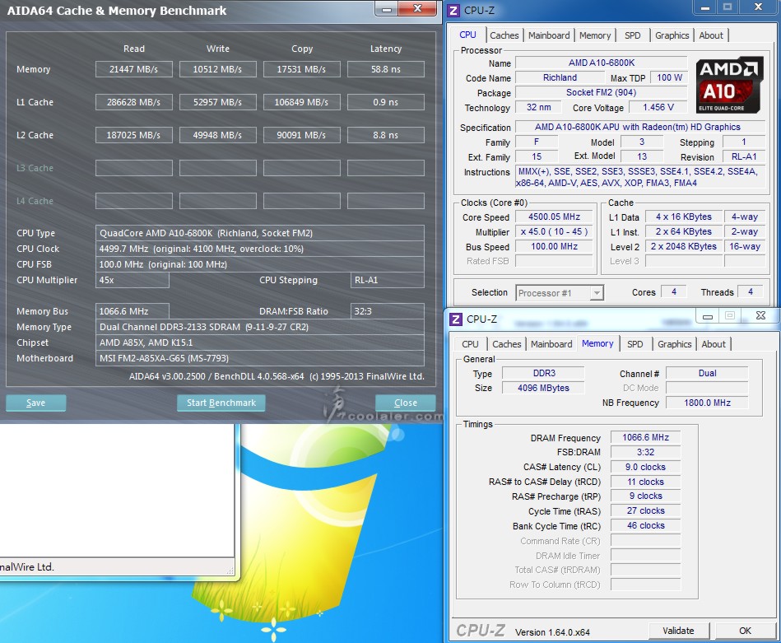The width and height of the screenshot is (781, 643).
Task: Open Graphics tab in top CPU-Z window
Action: coord(672,35)
